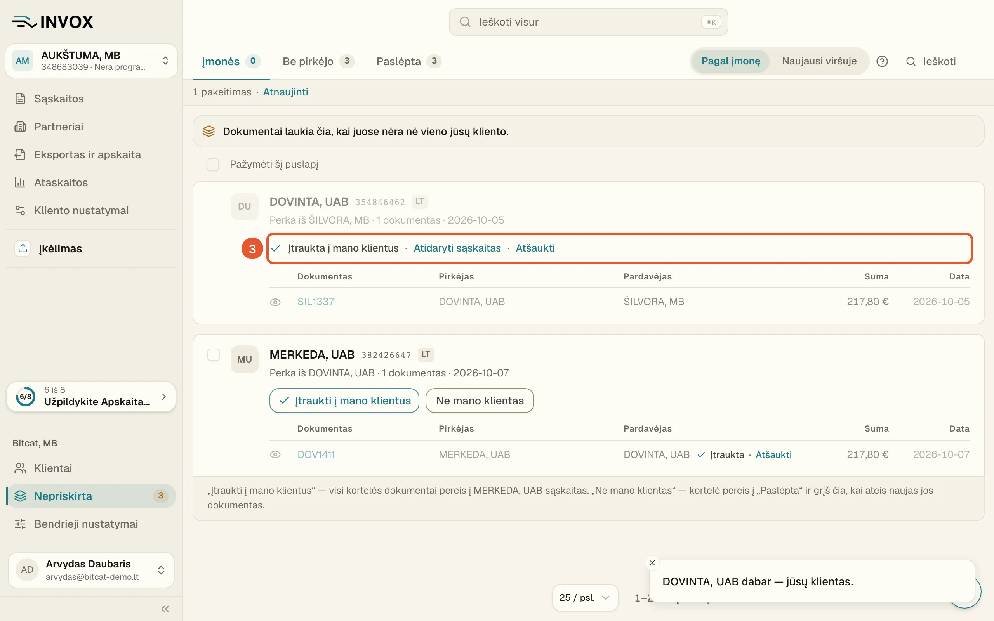Open the 25 / psl. page size dropdown
The image size is (994, 621).
[x=585, y=597]
